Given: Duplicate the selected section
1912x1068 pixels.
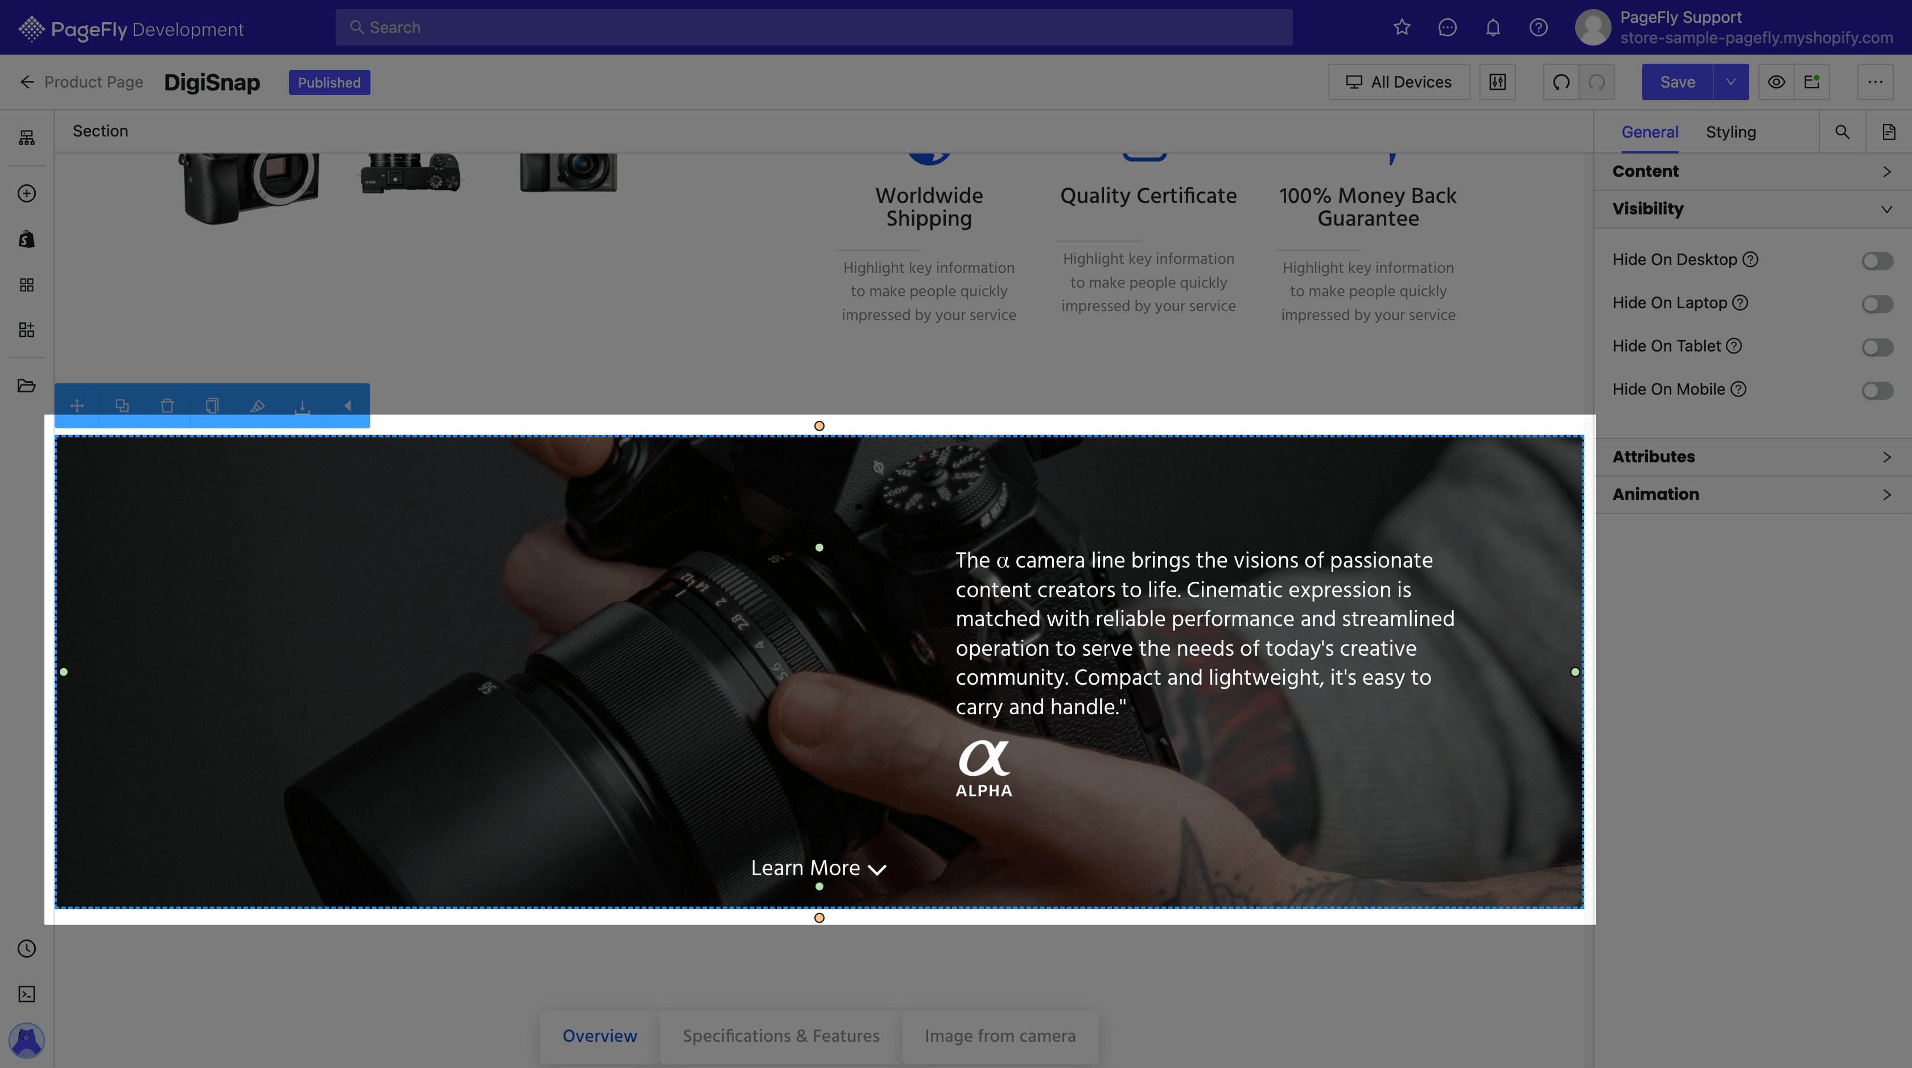Looking at the screenshot, I should pyautogui.click(x=122, y=405).
